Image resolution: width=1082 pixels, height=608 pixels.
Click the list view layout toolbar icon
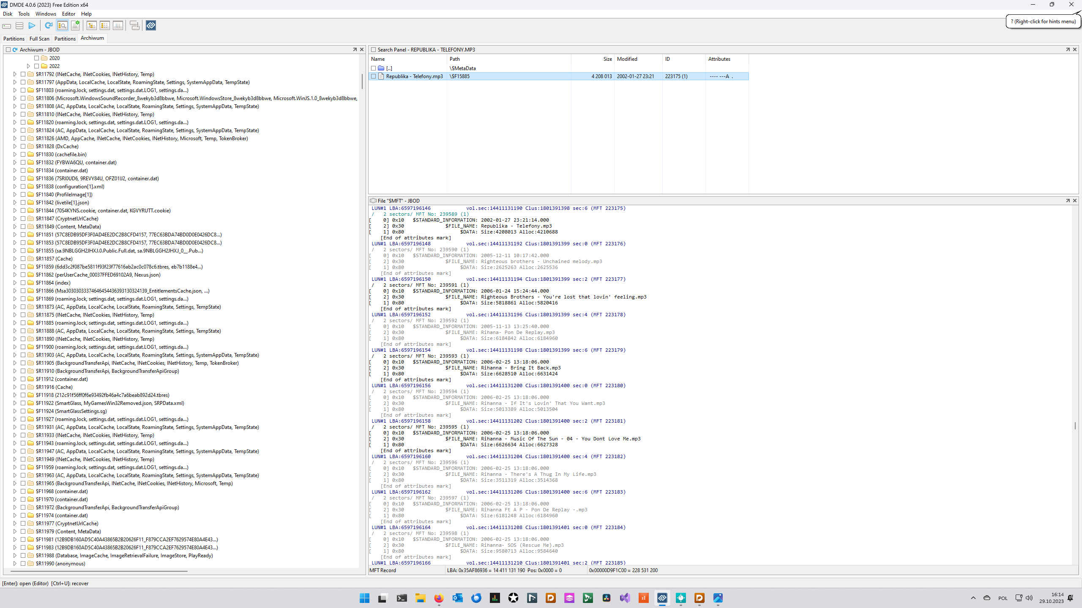click(x=104, y=26)
